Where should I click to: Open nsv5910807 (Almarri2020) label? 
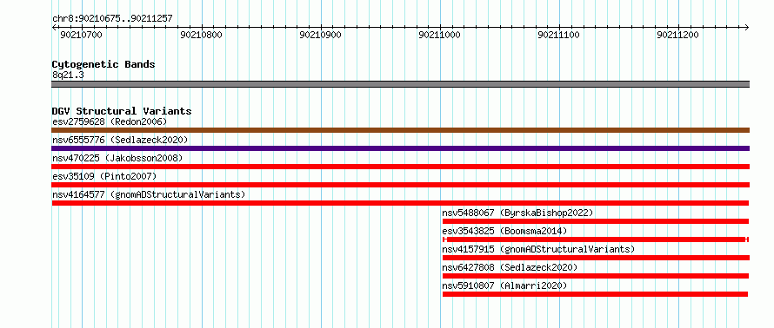[504, 285]
